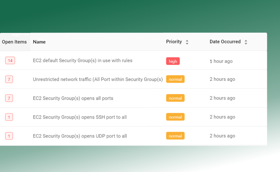
Task: Select EC2 Security Group(s) opens all ports
Action: point(73,98)
